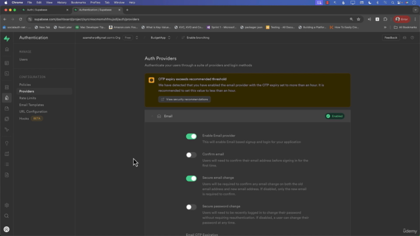
Task: Open the Apple menu
Action: tap(6, 3)
